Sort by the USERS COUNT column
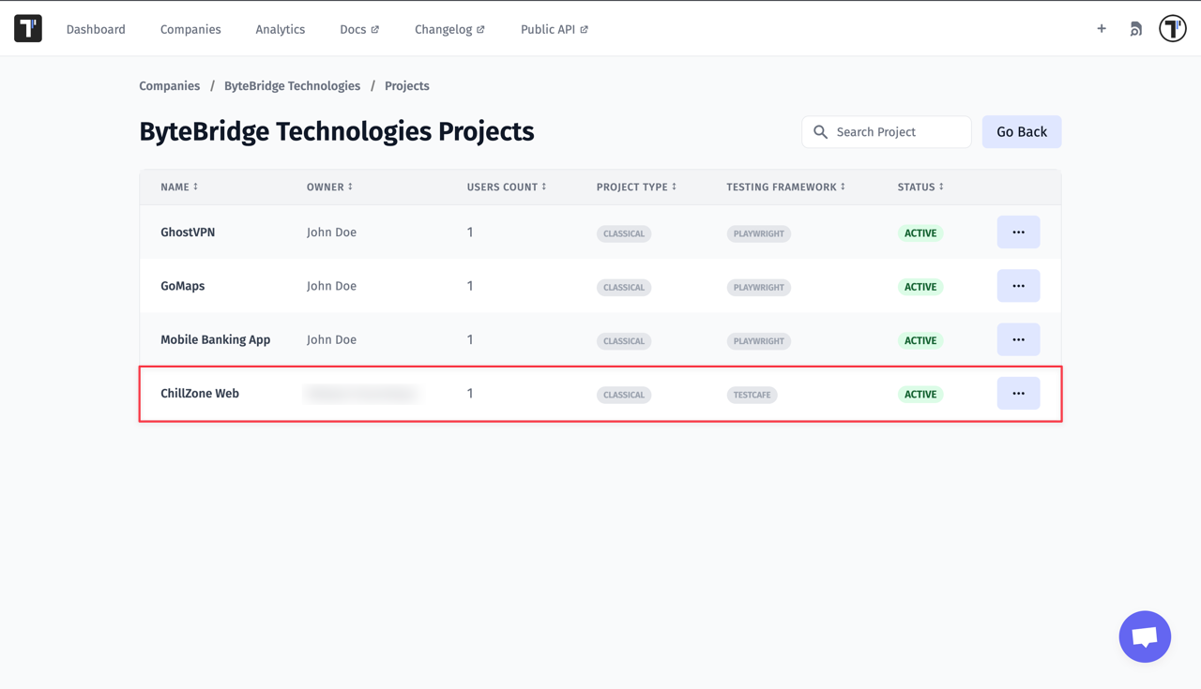Image resolution: width=1201 pixels, height=689 pixels. (507, 187)
